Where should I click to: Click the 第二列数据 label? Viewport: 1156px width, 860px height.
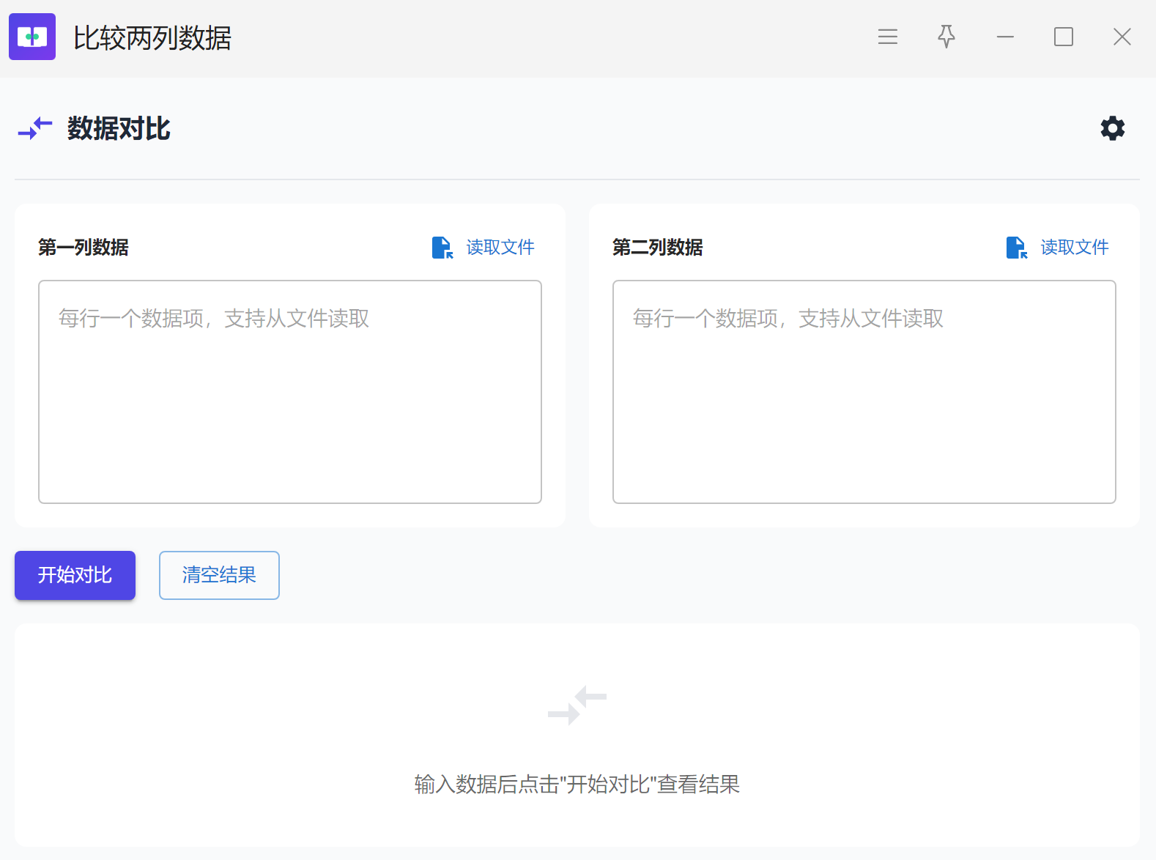(658, 248)
